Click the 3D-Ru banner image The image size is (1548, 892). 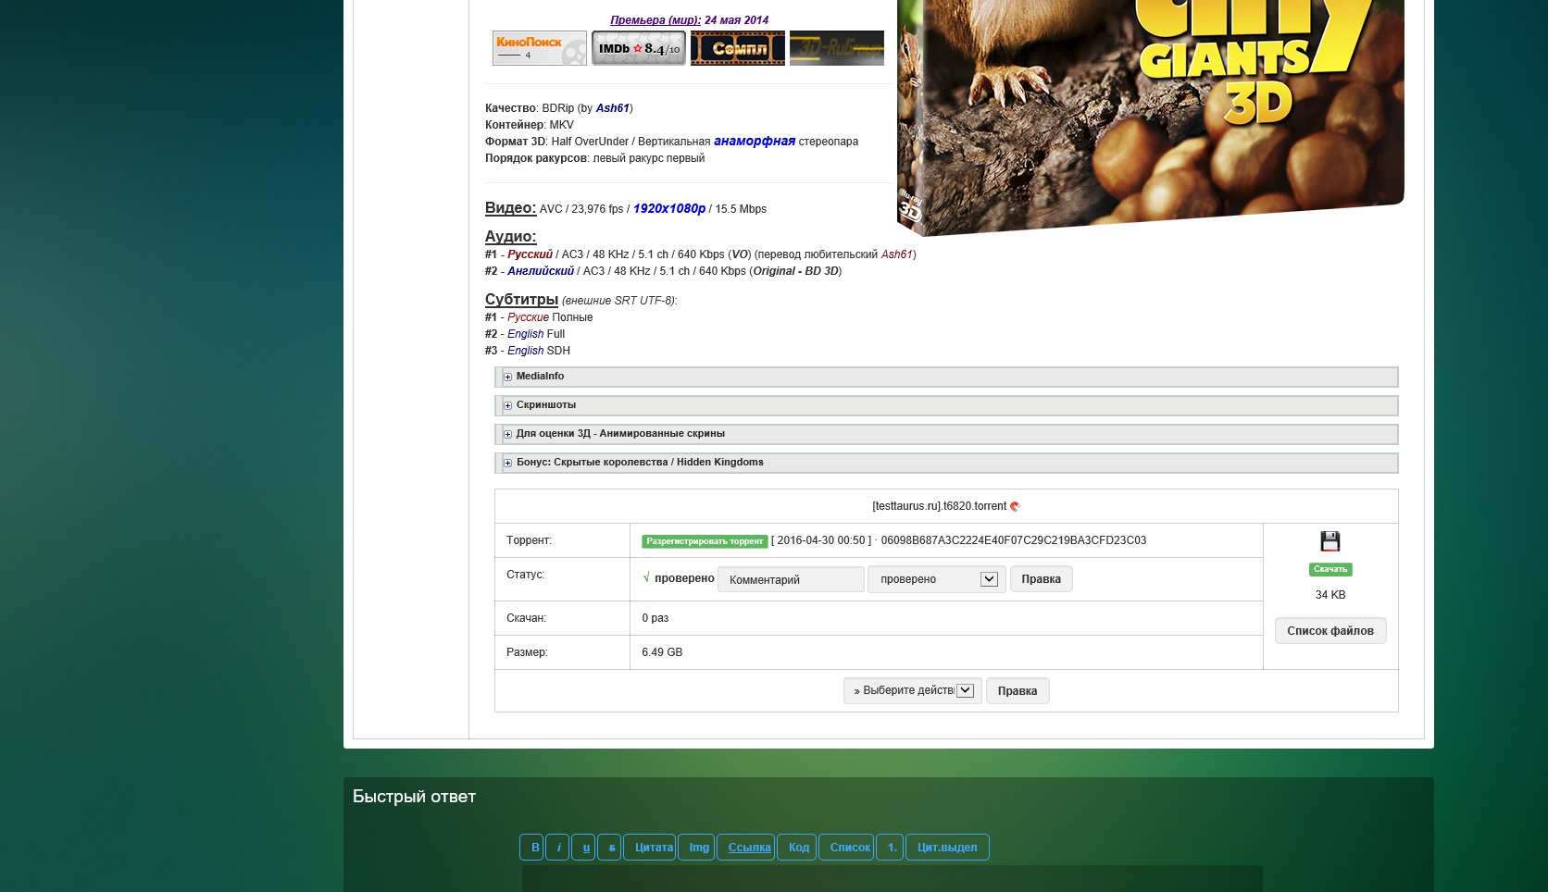pyautogui.click(x=836, y=48)
